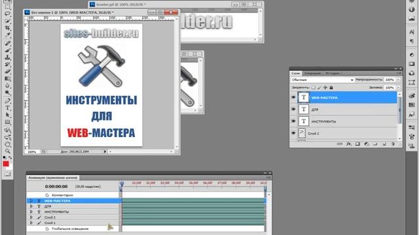Expand WEB-МАСТЕРА track in timeline
Viewport: 419px width, 235px height.
pos(31,200)
